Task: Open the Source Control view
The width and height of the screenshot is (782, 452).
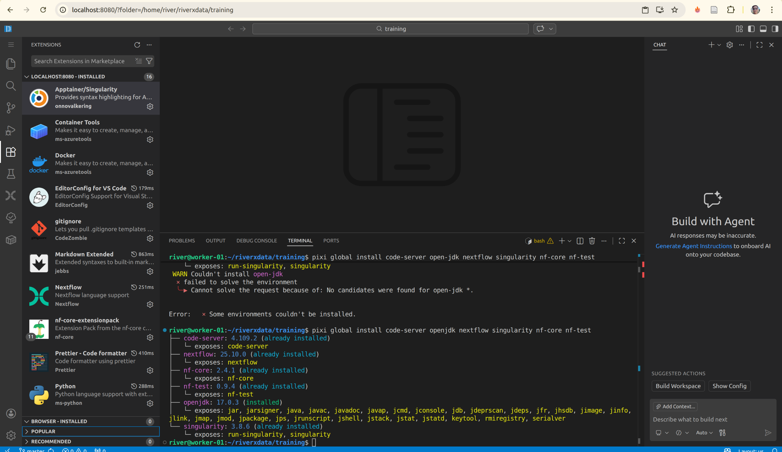Action: click(x=11, y=107)
